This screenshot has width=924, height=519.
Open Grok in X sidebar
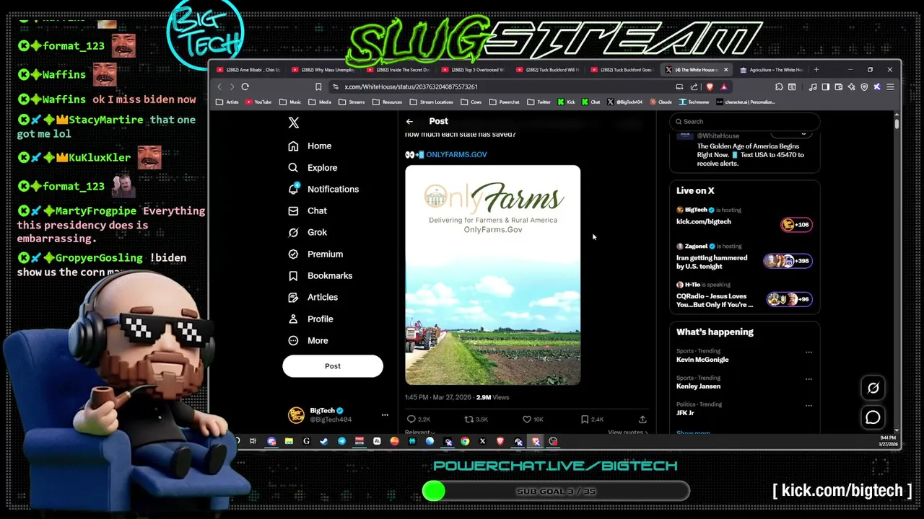coord(308,233)
